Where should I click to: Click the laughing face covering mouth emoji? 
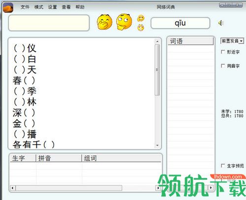[x=104, y=22]
